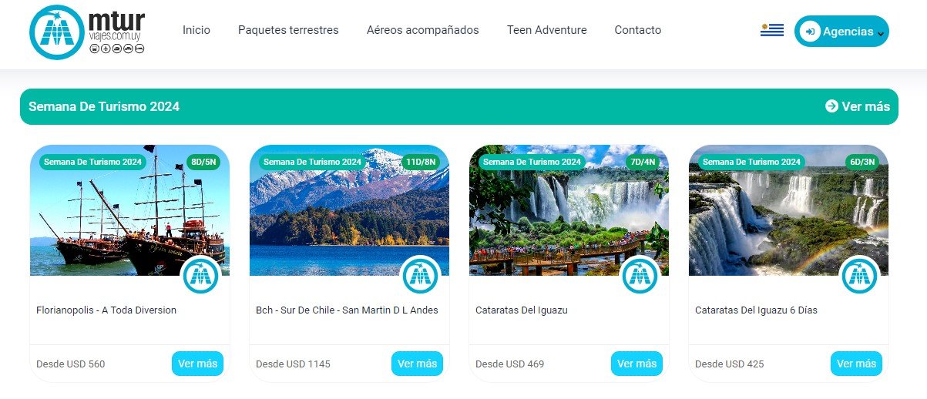Navigate to Contacto
This screenshot has height=399, width=927.
coord(638,30)
